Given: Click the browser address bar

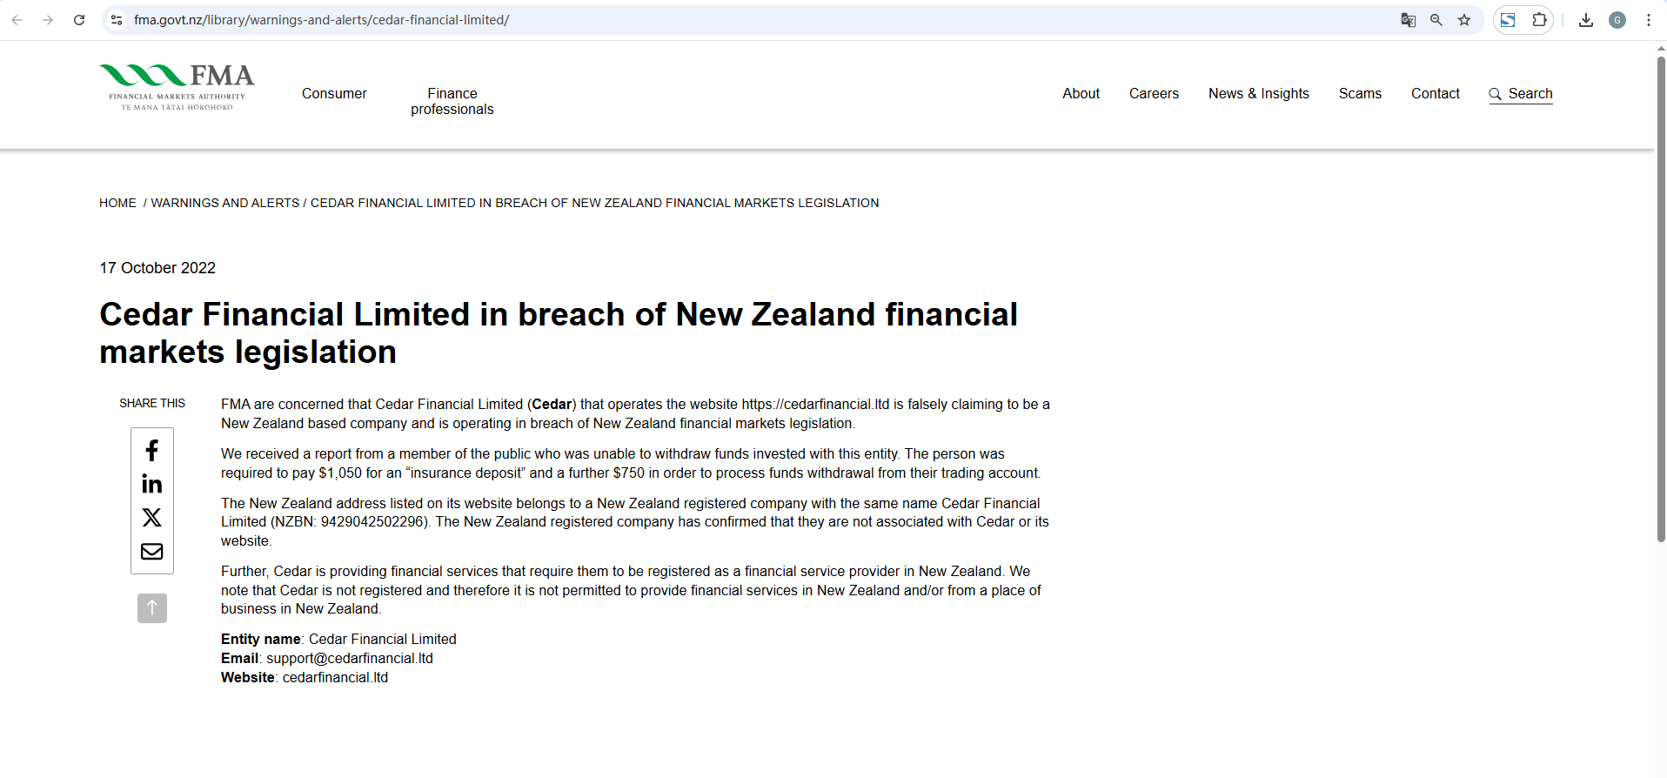Looking at the screenshot, I should click(696, 20).
